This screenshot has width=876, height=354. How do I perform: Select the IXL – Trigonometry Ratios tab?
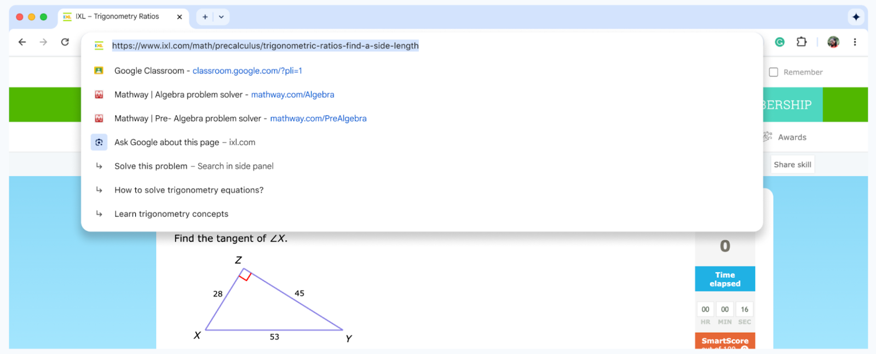pos(123,17)
